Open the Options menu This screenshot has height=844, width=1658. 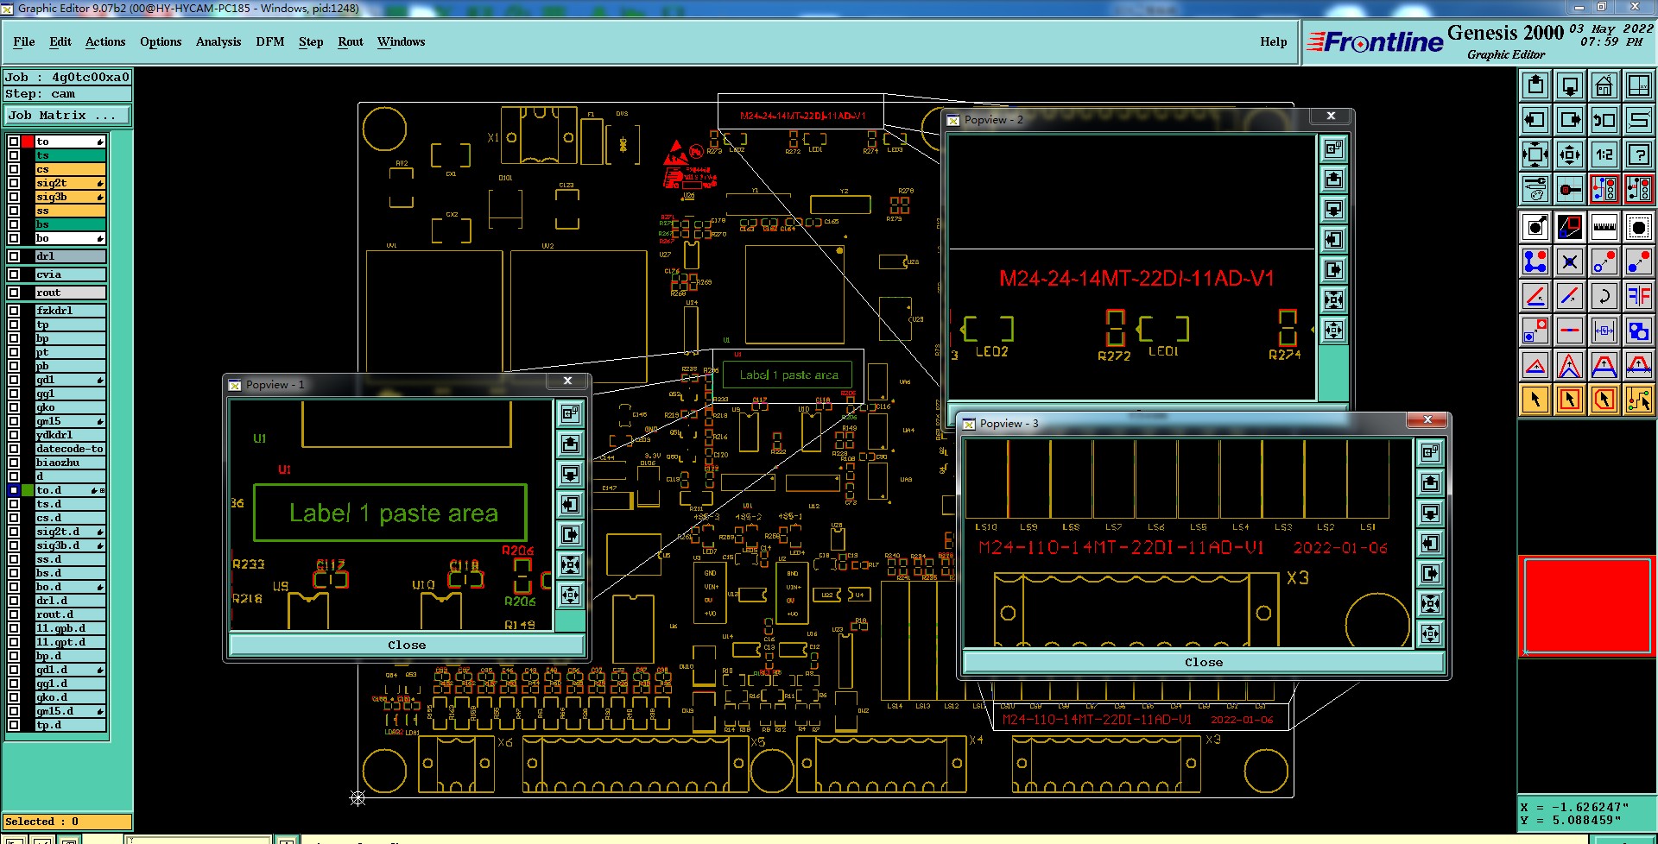161,41
